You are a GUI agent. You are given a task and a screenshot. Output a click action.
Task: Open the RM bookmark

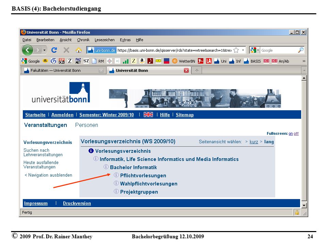pos(98,61)
